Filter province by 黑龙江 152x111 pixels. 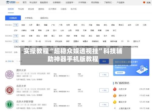[121, 25]
